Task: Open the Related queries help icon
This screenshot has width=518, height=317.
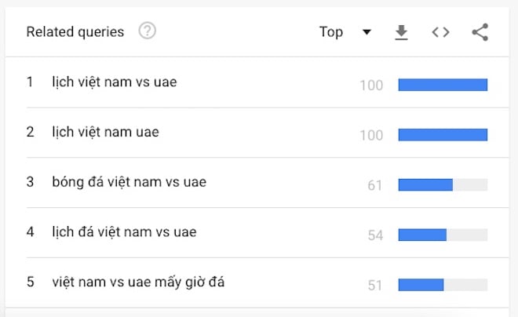Action: pyautogui.click(x=147, y=31)
